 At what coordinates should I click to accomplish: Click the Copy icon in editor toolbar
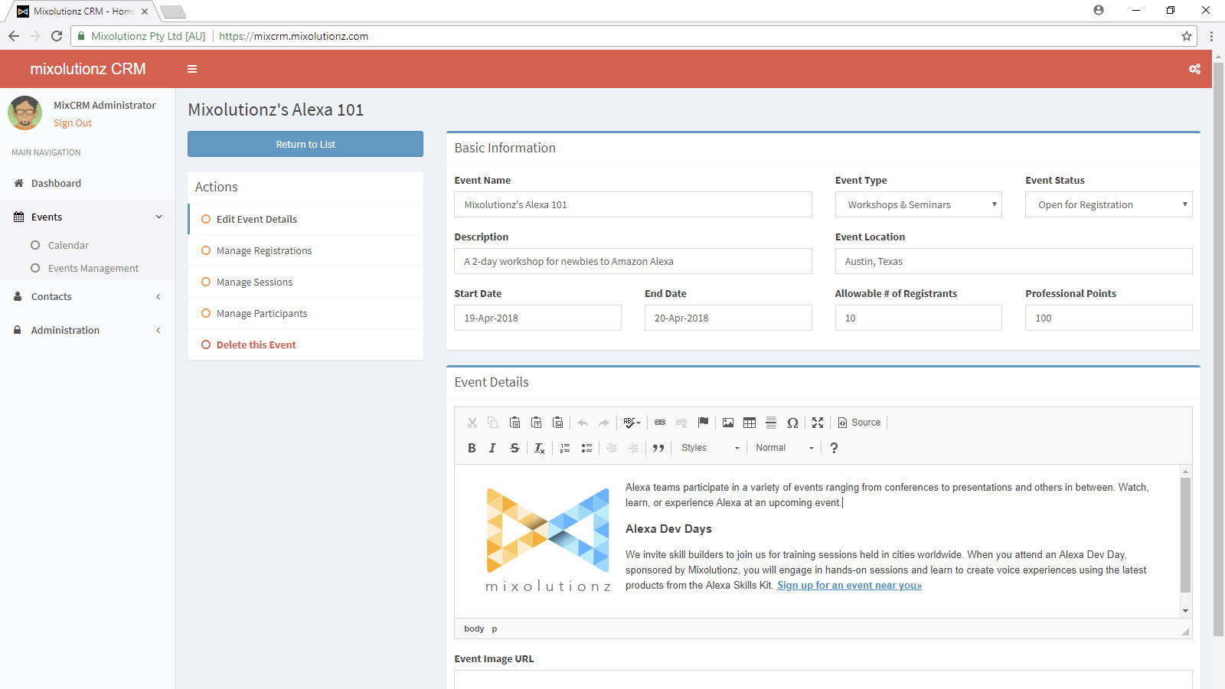pyautogui.click(x=493, y=423)
